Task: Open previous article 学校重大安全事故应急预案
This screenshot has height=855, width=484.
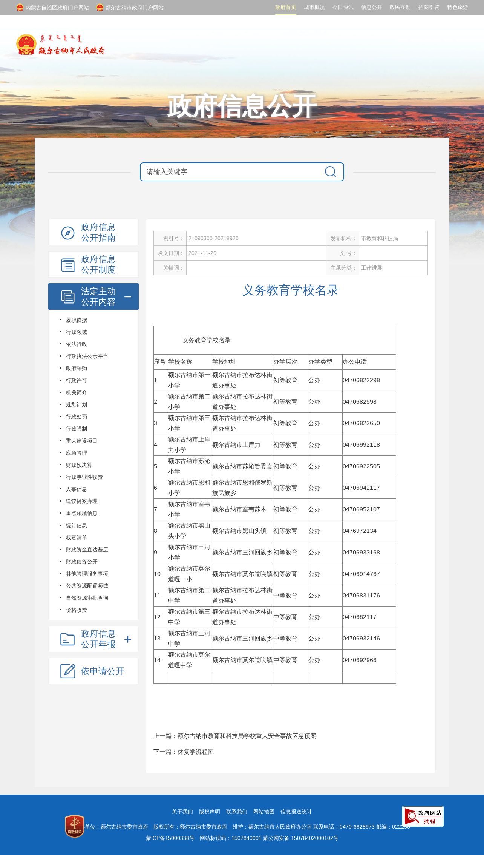Action: (x=247, y=736)
